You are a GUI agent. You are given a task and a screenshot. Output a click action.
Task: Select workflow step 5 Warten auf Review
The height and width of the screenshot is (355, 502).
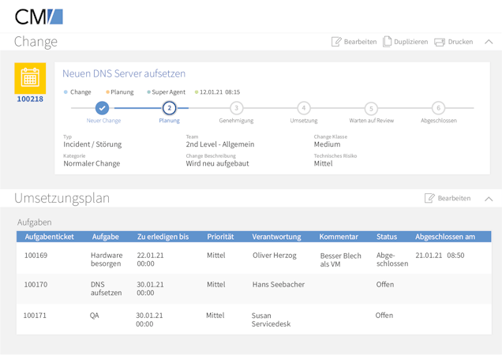coord(371,108)
